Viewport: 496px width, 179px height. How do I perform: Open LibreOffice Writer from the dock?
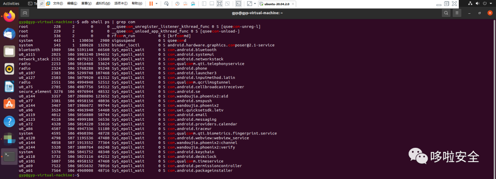coord(10,86)
